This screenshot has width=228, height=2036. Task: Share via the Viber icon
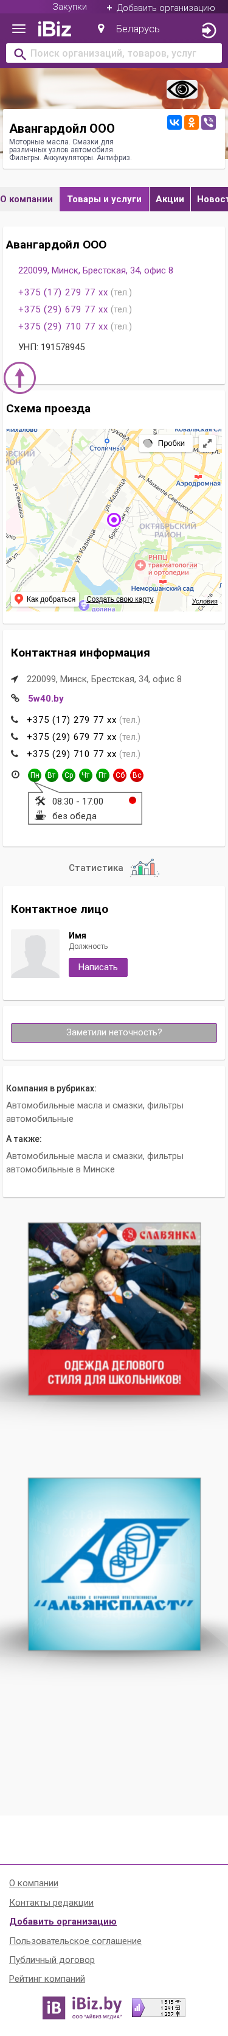pyautogui.click(x=209, y=122)
